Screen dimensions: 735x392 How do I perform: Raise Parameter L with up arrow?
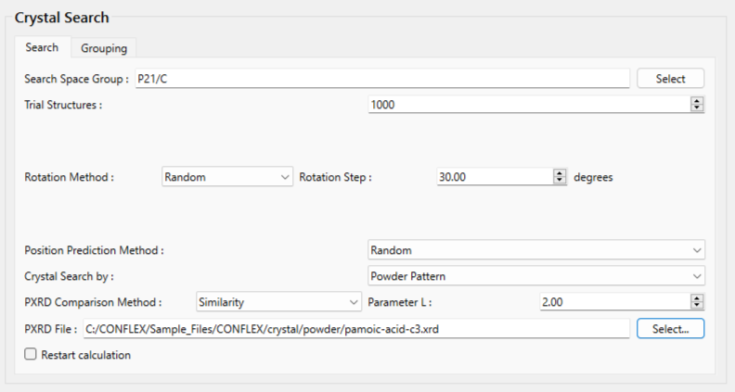click(697, 298)
